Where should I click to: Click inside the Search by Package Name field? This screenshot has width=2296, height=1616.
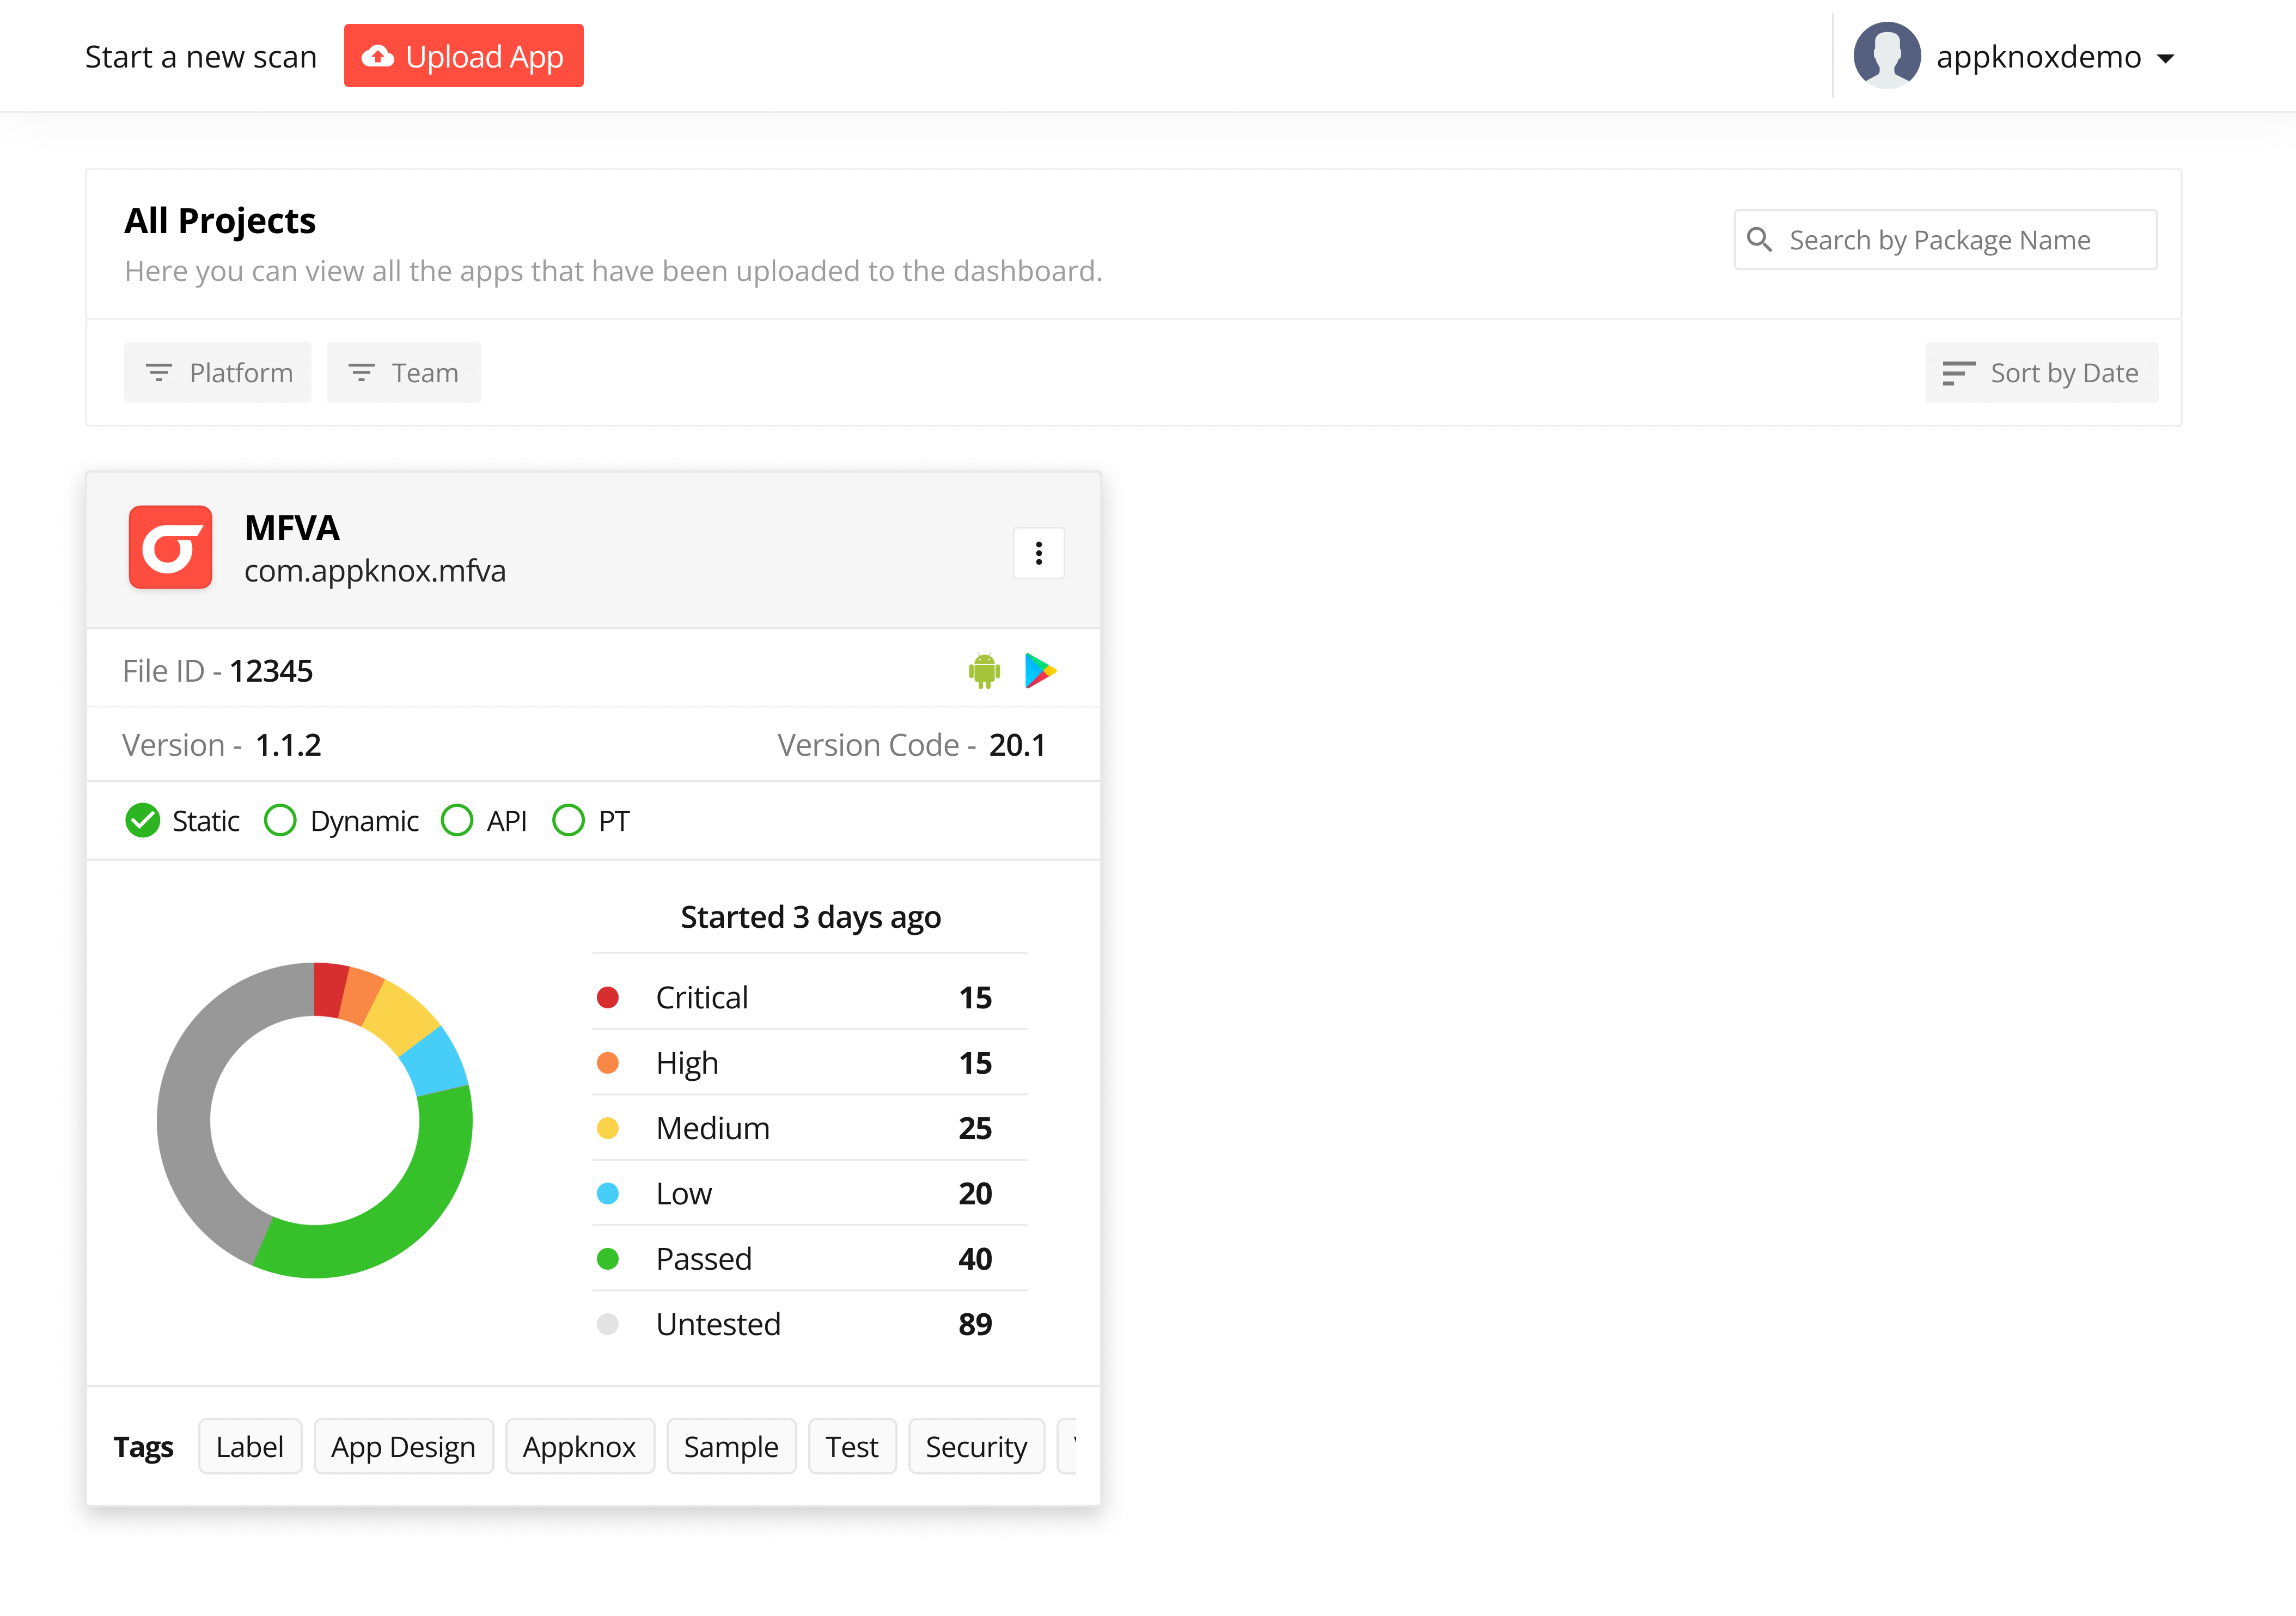tap(1960, 239)
